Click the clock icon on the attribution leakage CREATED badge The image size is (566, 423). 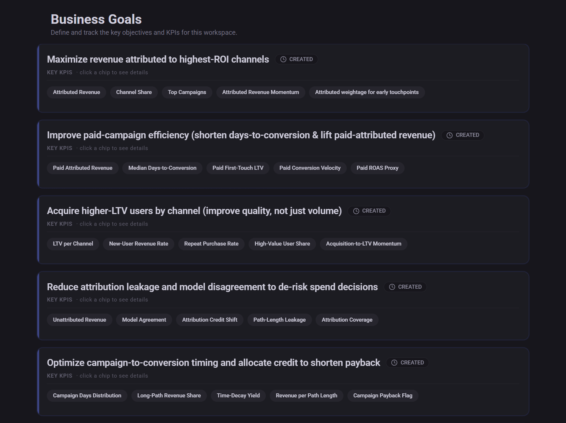[392, 287]
